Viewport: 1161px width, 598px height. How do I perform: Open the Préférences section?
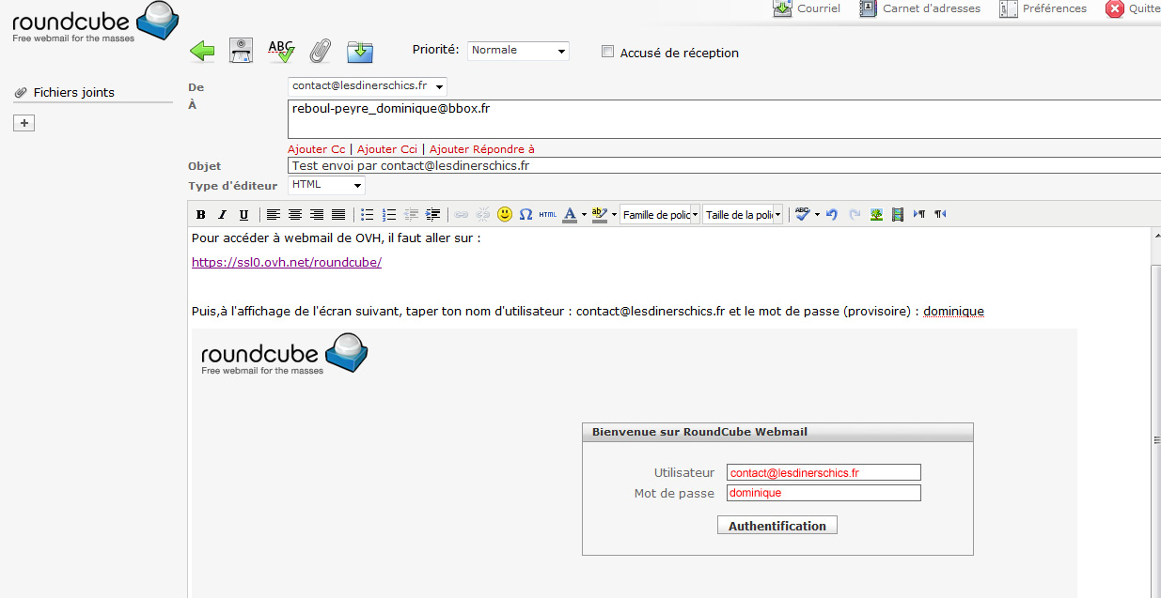coord(1043,8)
